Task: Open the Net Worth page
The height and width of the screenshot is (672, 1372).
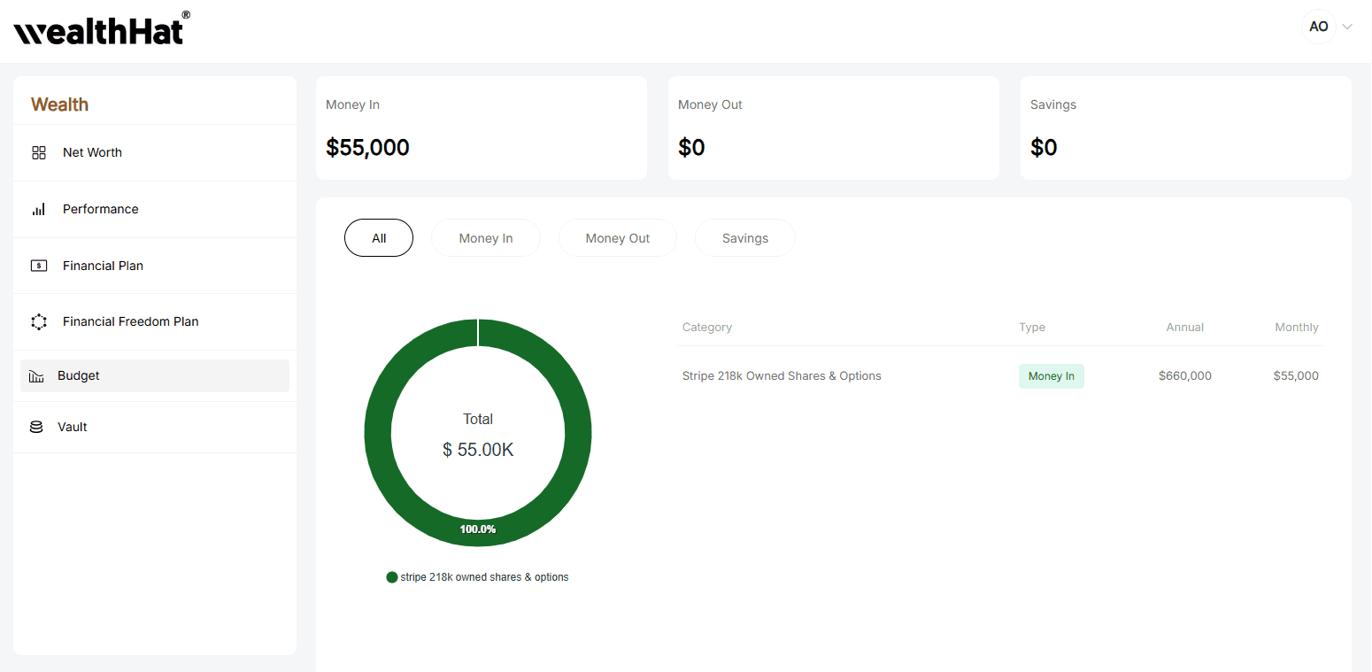Action: pyautogui.click(x=155, y=152)
